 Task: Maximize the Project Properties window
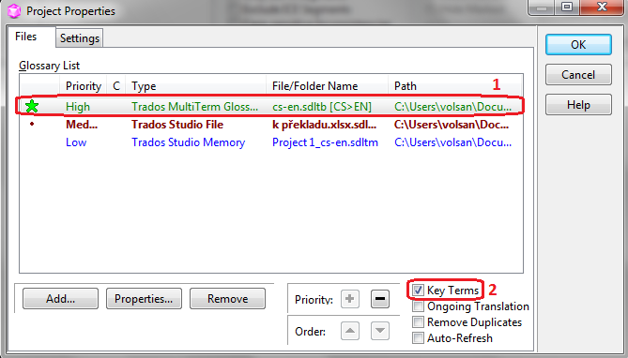(567, 7)
